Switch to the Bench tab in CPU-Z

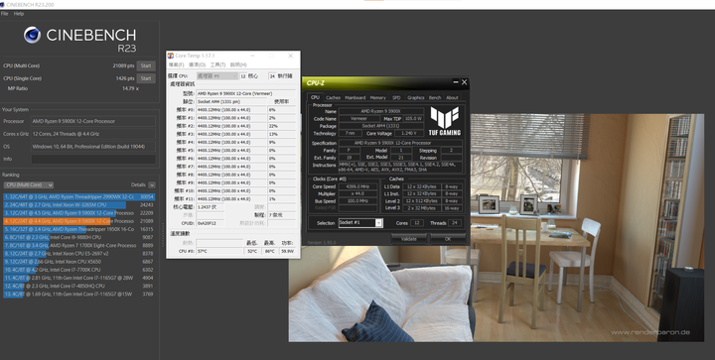point(435,97)
